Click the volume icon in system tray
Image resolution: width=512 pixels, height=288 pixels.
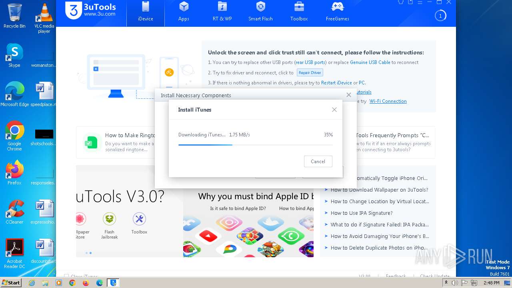(x=455, y=283)
